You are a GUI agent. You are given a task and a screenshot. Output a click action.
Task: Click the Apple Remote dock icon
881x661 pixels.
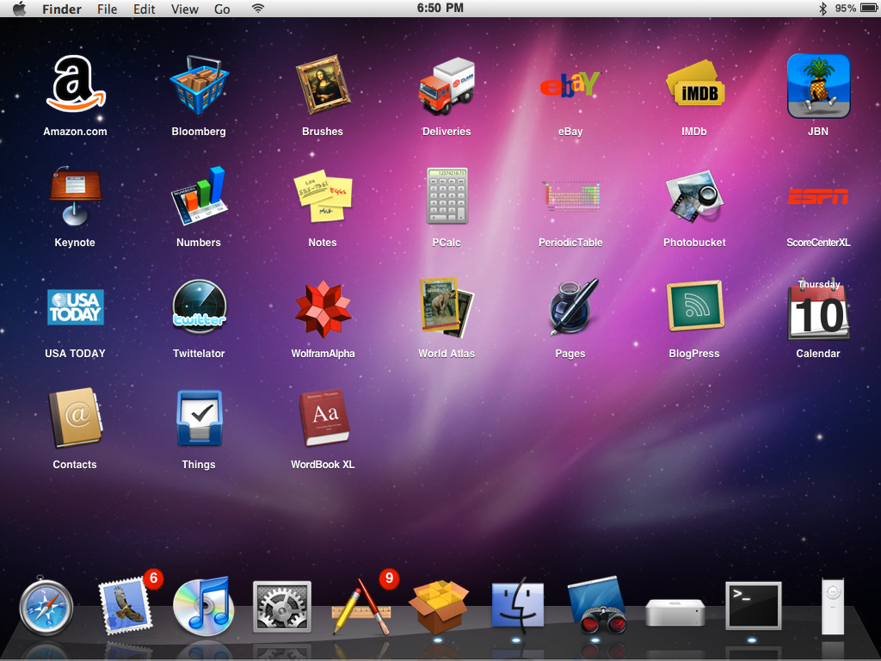pos(833,606)
